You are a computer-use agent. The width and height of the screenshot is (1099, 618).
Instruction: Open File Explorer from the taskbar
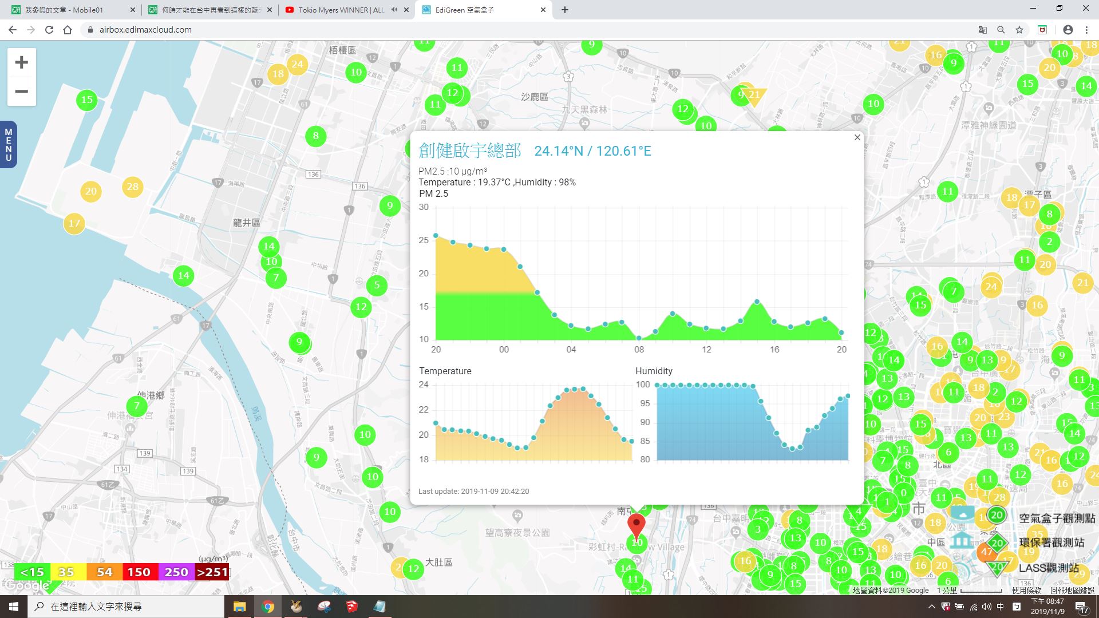pyautogui.click(x=239, y=607)
